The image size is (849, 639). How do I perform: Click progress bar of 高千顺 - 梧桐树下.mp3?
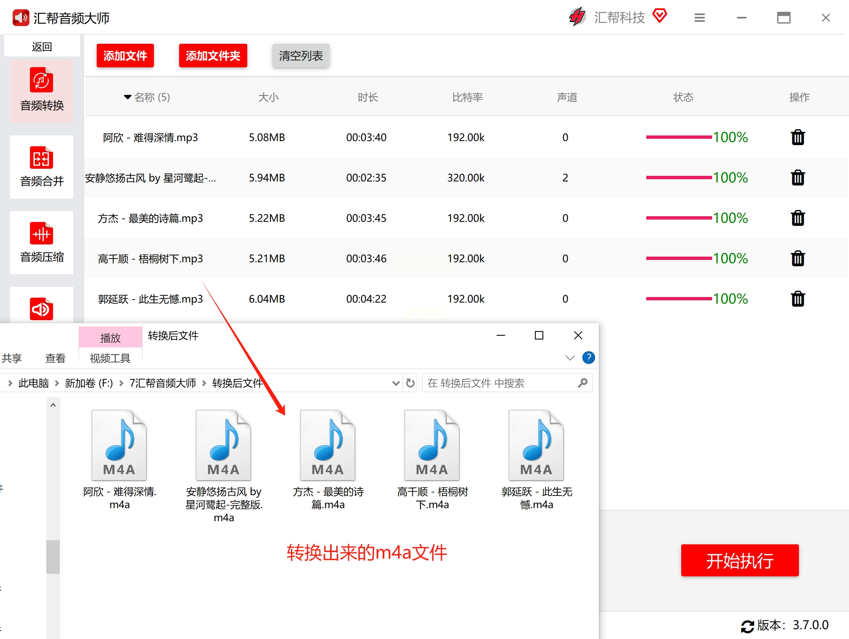(x=679, y=258)
